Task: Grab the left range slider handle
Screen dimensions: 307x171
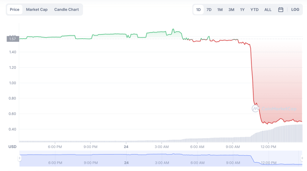Action: 20,158
